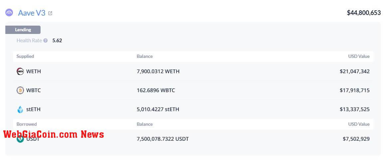Screen dimensions: 390x161
Task: Click the USD Value header in Supplied table
Action: [359, 56]
